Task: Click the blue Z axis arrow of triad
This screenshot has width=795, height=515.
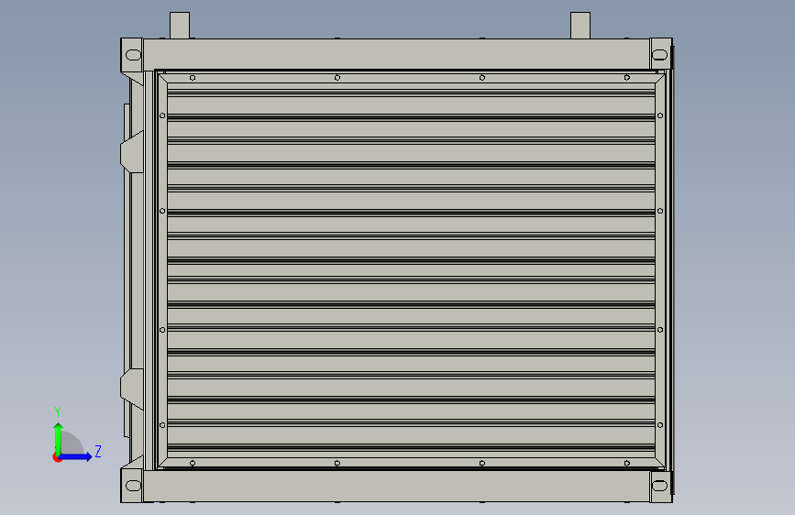Action: point(76,456)
